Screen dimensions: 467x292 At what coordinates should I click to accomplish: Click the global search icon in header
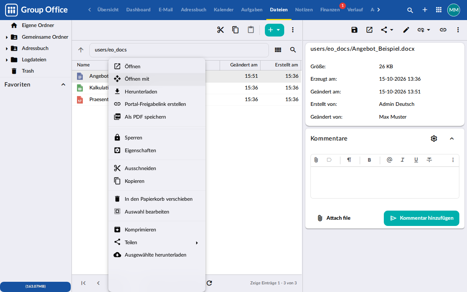[x=410, y=10]
